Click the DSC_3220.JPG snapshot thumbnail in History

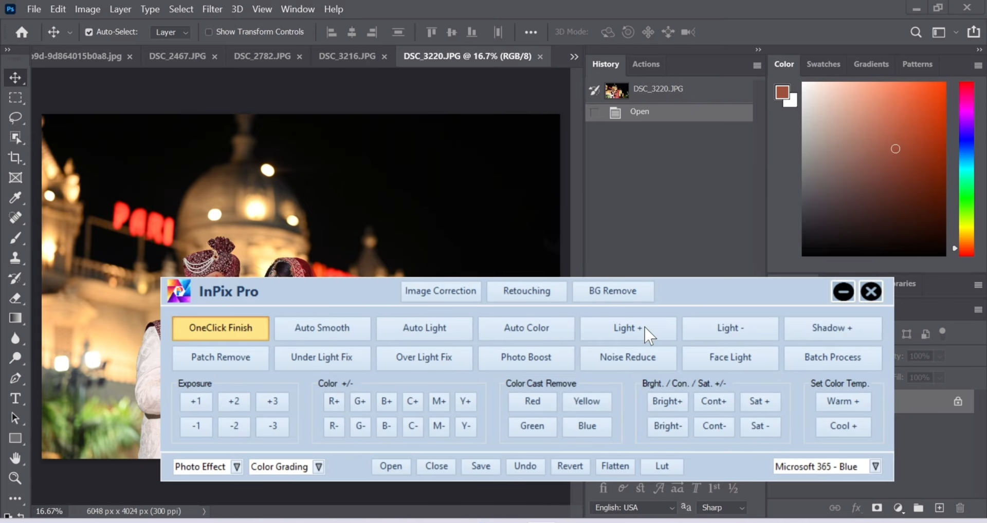(x=616, y=90)
